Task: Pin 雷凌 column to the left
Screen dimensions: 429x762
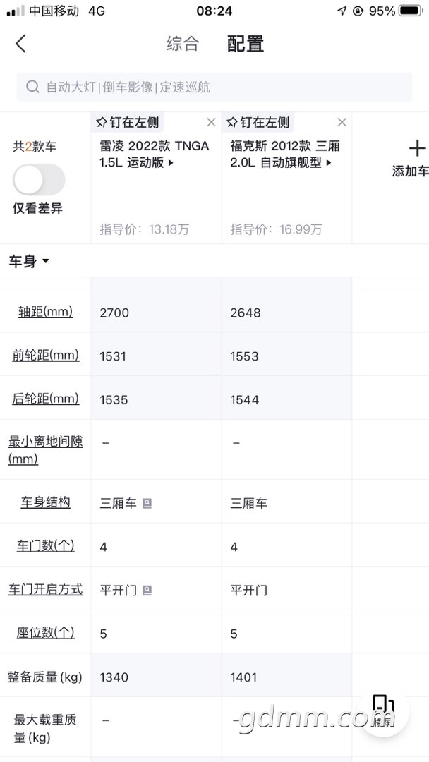Action: pyautogui.click(x=127, y=122)
